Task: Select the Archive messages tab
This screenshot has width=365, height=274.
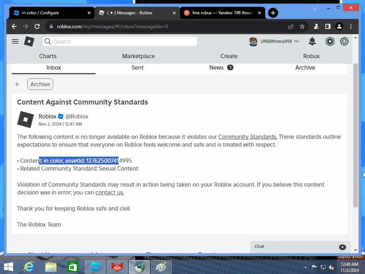Action: 305,67
